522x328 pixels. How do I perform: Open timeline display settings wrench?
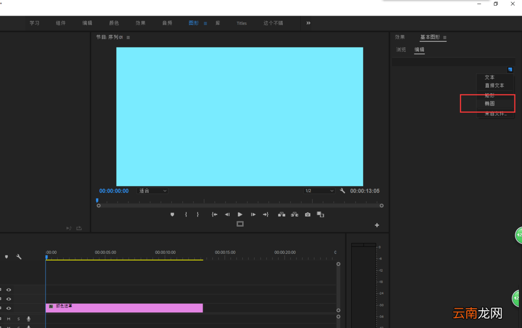[x=19, y=257]
